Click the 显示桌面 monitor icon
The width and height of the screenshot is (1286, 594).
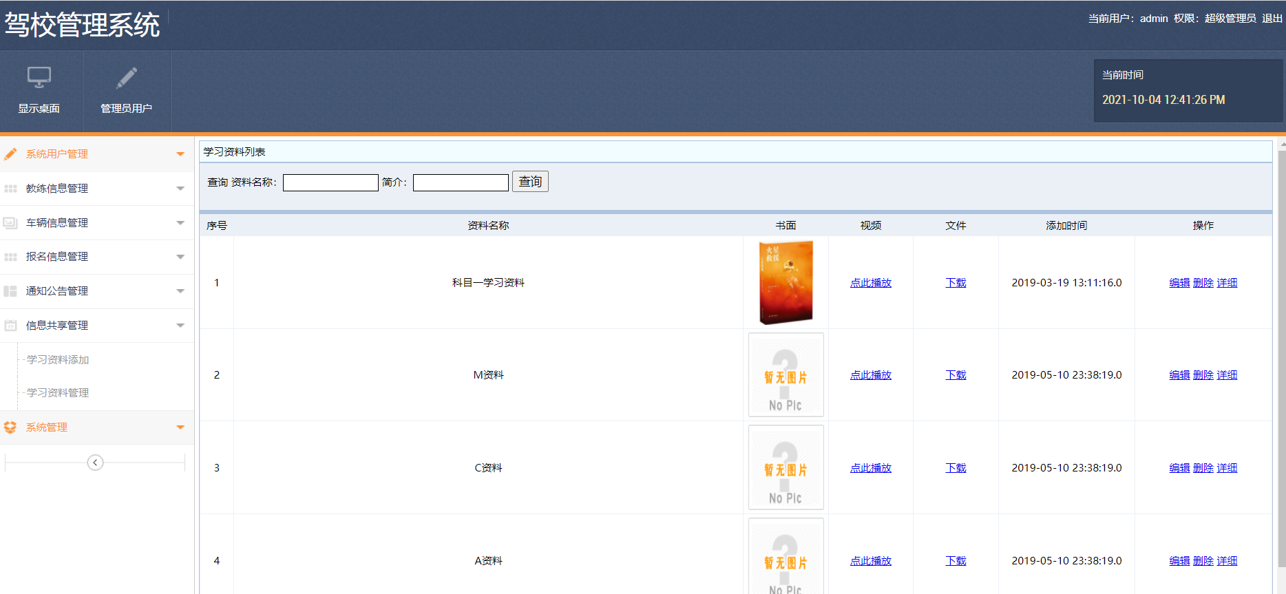[39, 77]
